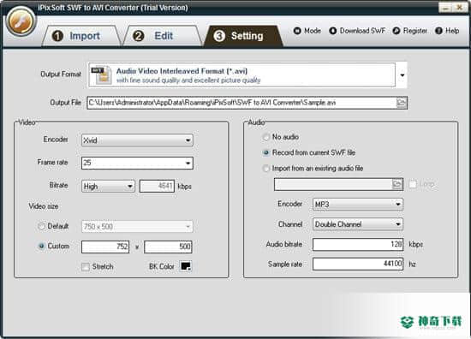The height and width of the screenshot is (339, 471).
Task: Minimize the converter window
Action: pos(445,8)
